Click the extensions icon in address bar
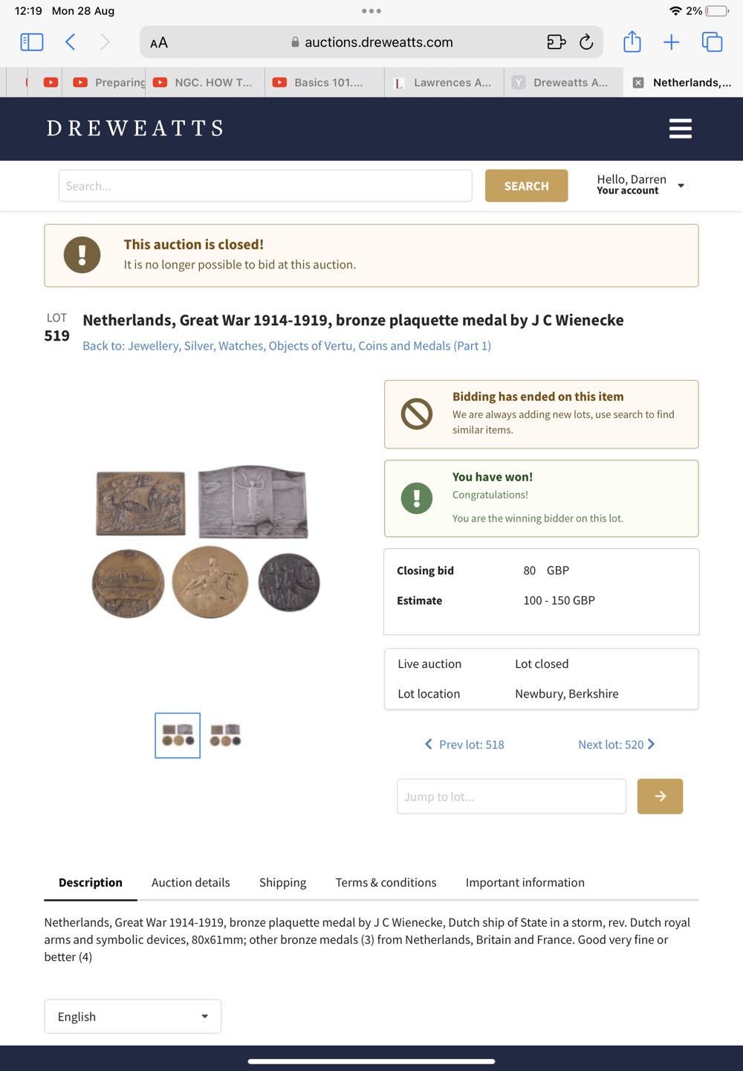This screenshot has height=1071, width=743. (556, 42)
